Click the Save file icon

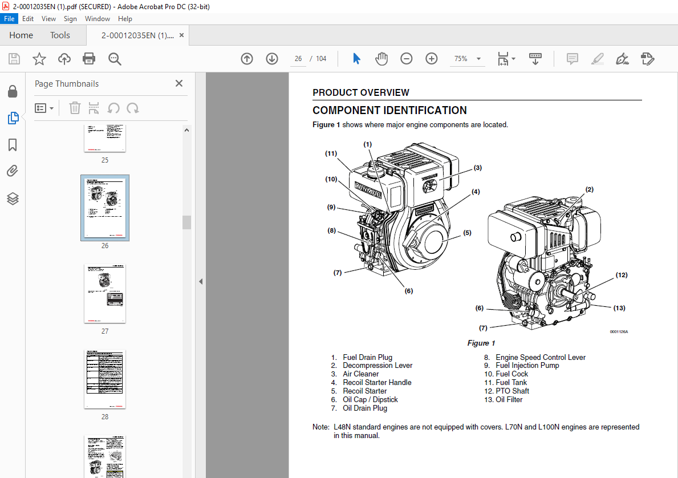pos(14,59)
